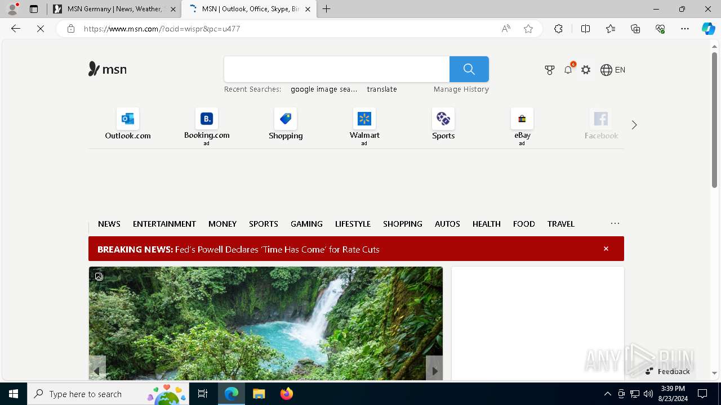Open the HEALTH category

pyautogui.click(x=487, y=224)
